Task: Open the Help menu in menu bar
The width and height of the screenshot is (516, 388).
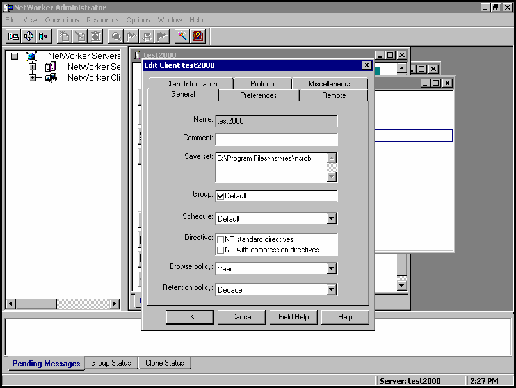Action: tap(196, 20)
